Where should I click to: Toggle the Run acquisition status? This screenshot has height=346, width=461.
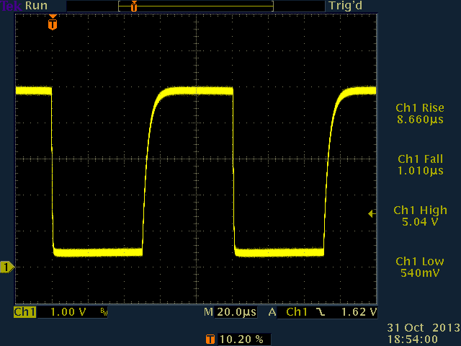coord(37,6)
